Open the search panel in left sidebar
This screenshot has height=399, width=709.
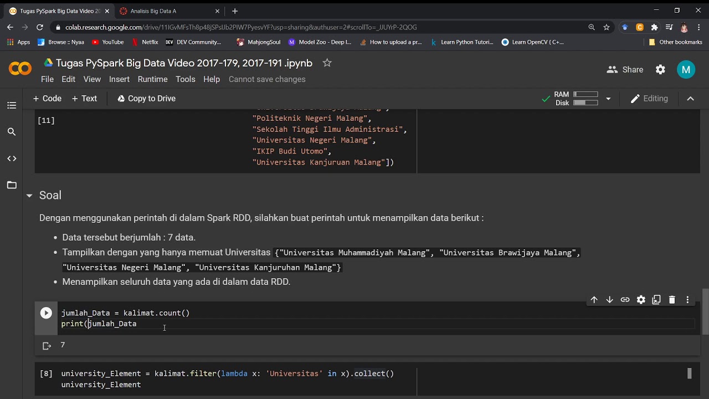click(12, 132)
